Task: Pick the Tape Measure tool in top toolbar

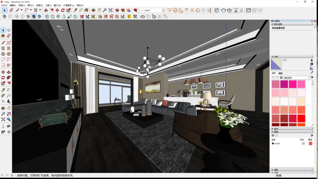Action: click(x=75, y=10)
